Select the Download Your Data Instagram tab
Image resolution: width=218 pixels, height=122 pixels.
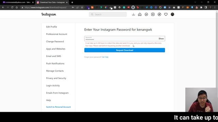tap(52, 2)
